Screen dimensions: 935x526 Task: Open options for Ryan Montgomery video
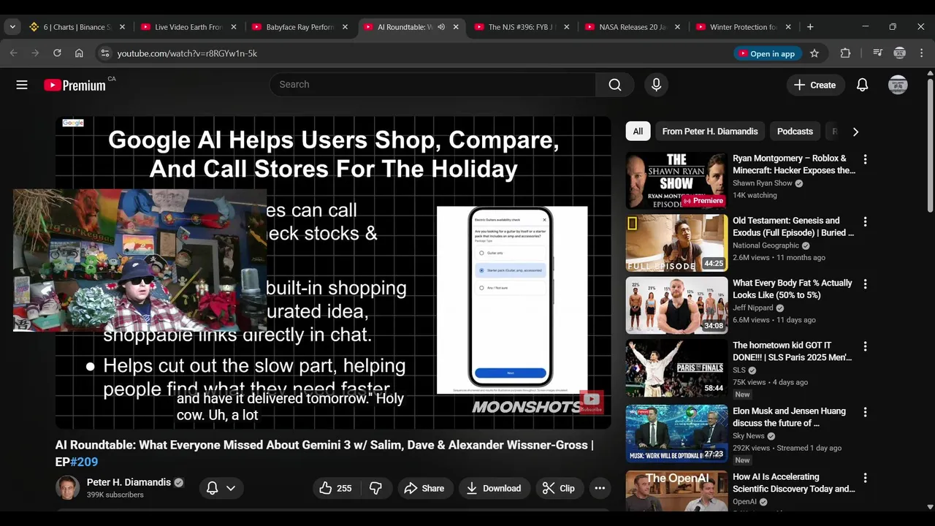(x=865, y=159)
